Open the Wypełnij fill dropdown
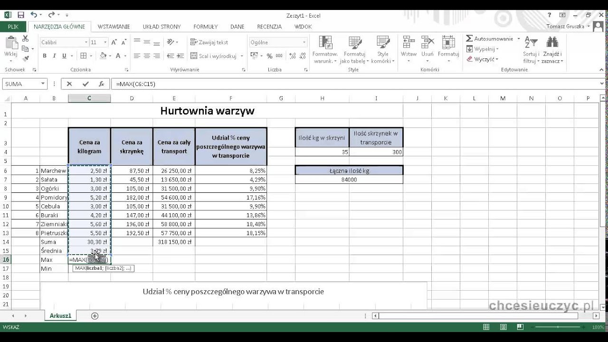 tap(482, 49)
